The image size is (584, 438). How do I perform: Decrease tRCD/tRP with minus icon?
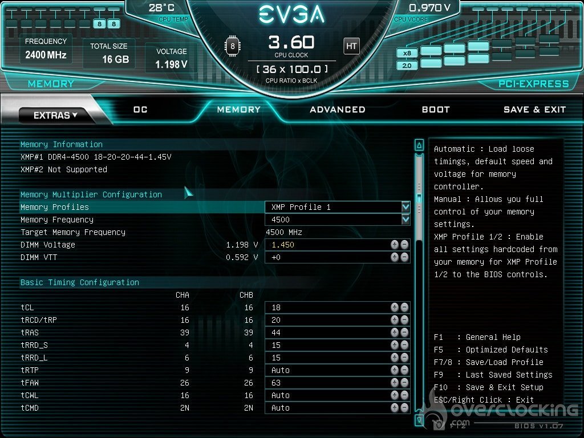pyautogui.click(x=404, y=320)
